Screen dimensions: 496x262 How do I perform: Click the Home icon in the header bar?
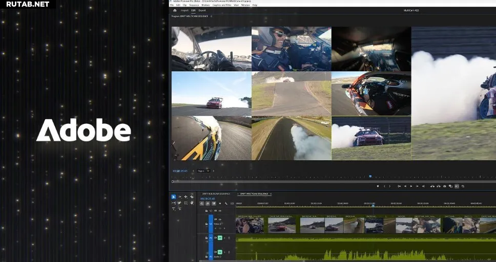pyautogui.click(x=175, y=10)
